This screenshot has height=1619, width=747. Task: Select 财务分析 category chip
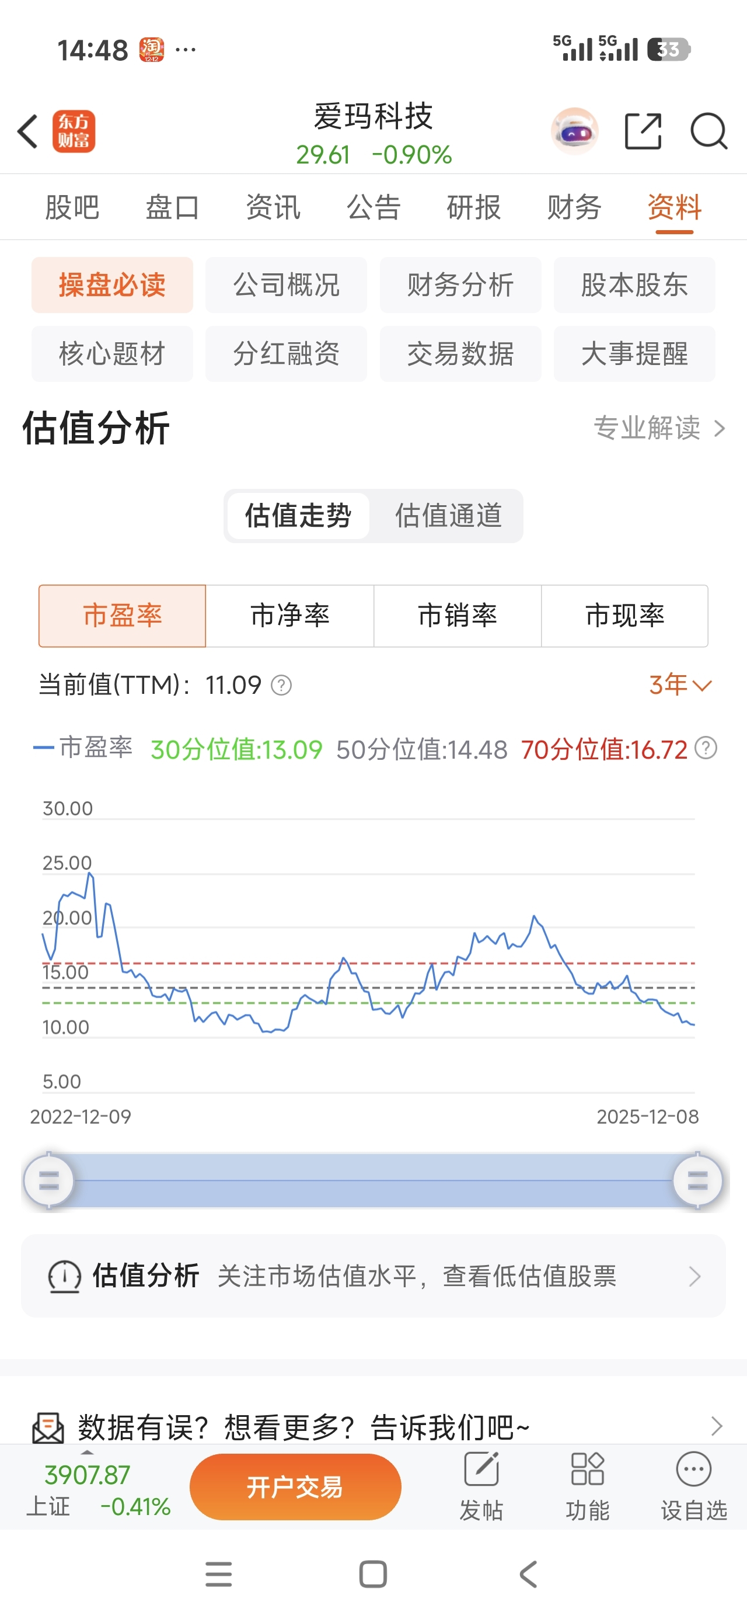click(460, 284)
